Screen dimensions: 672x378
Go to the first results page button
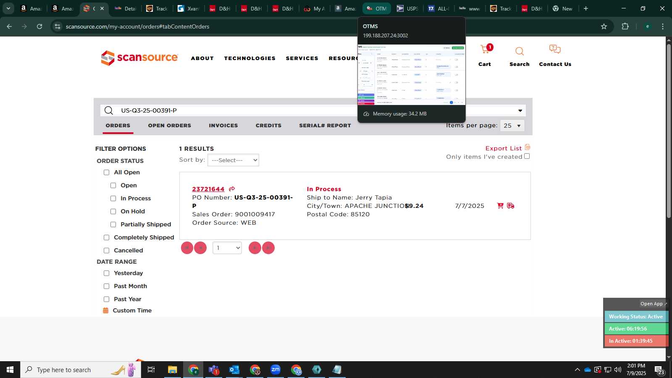click(x=187, y=248)
